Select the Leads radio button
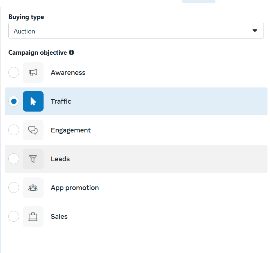 click(14, 159)
